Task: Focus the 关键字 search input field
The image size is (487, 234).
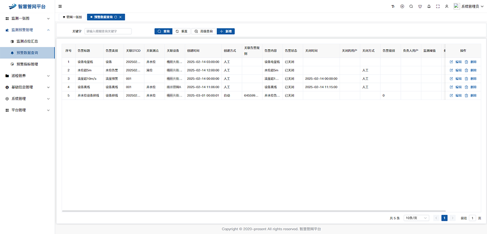Action: pos(108,31)
